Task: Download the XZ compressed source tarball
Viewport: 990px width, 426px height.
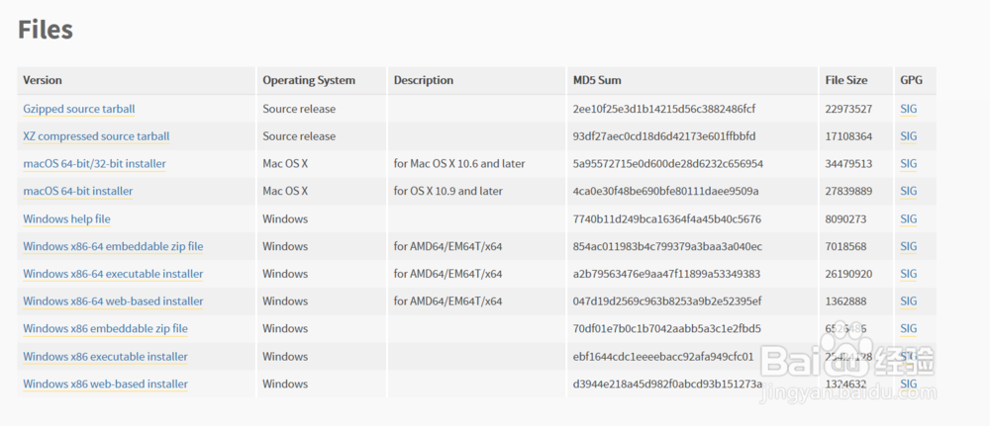Action: [x=96, y=136]
